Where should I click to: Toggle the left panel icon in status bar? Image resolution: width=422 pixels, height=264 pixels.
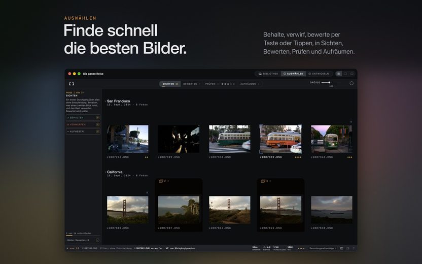click(341, 248)
